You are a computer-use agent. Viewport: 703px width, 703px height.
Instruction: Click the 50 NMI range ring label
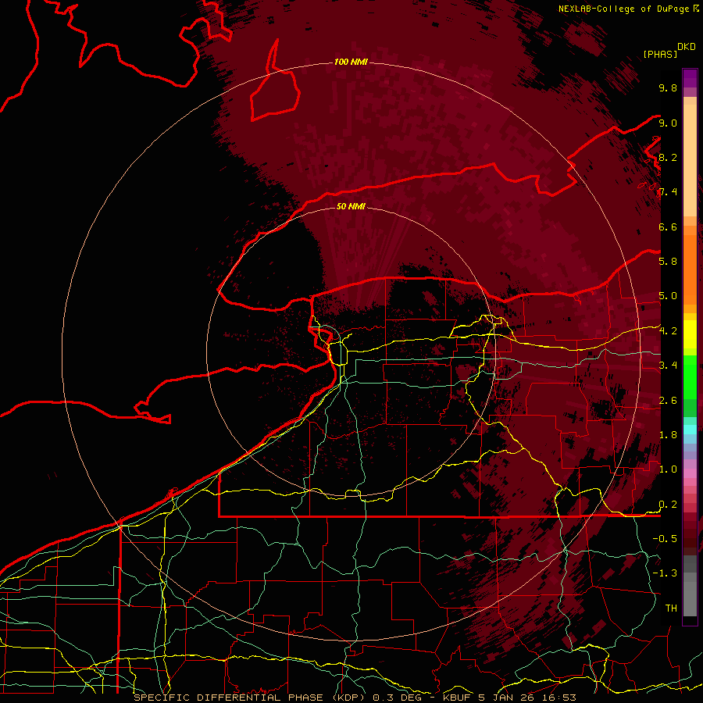tap(351, 206)
